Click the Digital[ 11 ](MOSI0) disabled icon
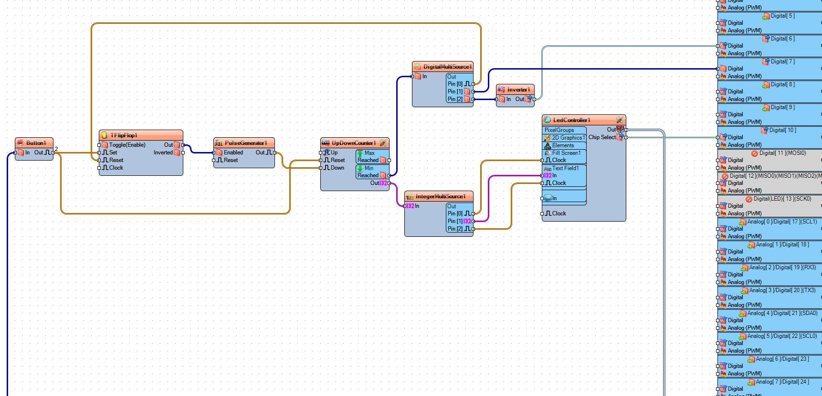Image resolution: width=822 pixels, height=396 pixels. 755,153
